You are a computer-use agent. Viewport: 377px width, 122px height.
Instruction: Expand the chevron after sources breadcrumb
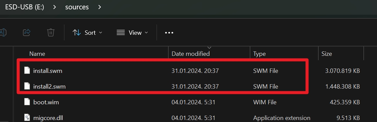100,7
